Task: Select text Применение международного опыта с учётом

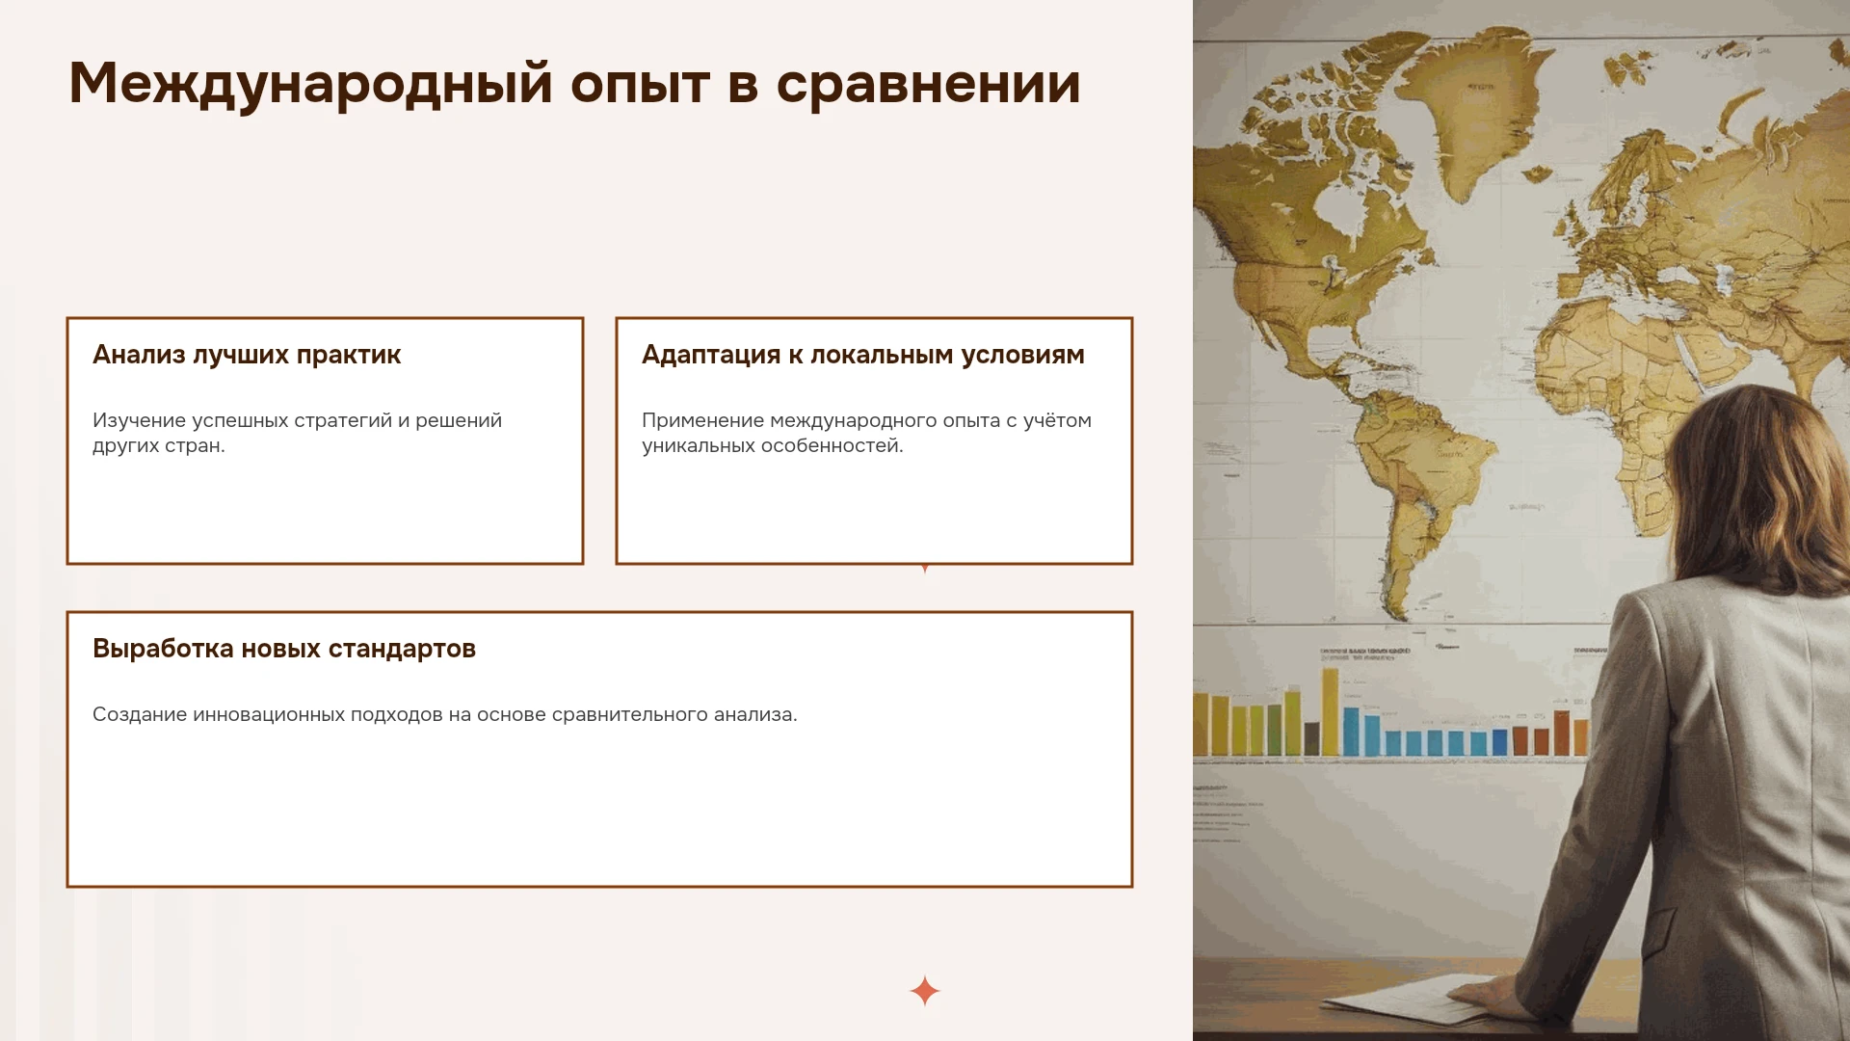Action: click(x=866, y=420)
